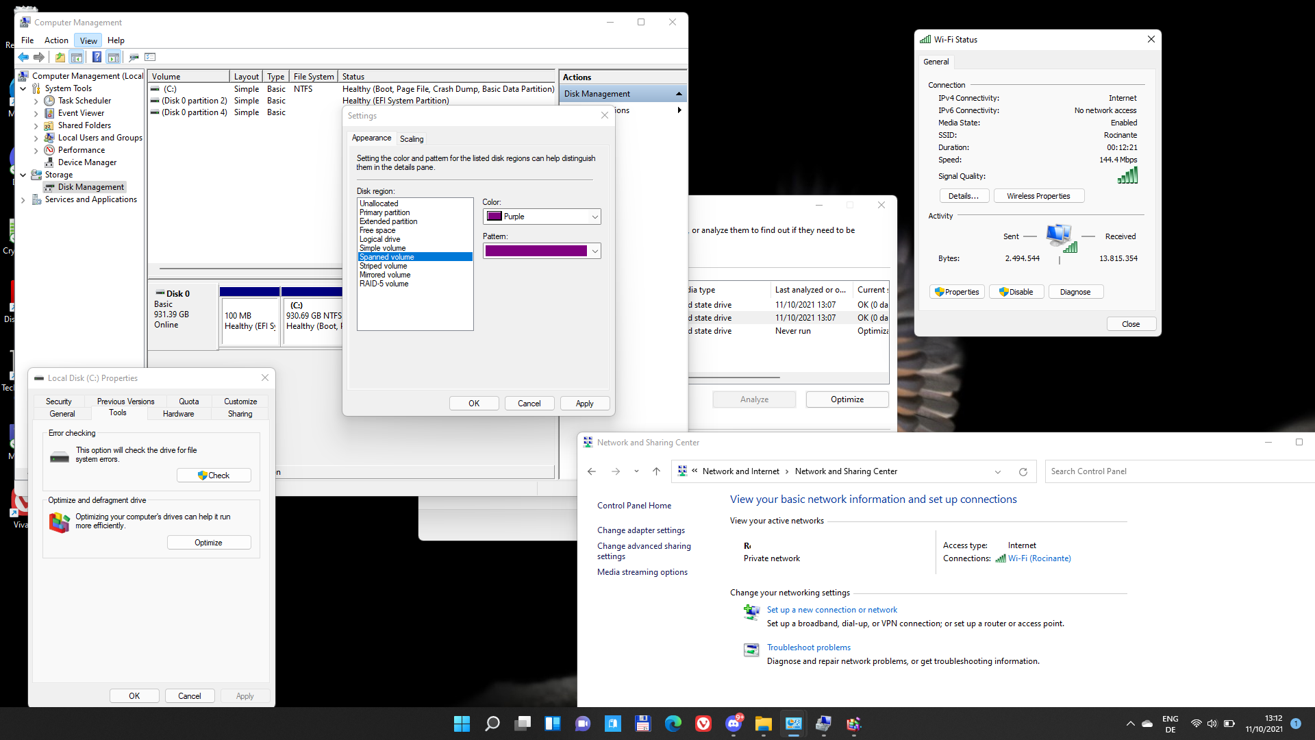Click the Up One Level folder icon
The width and height of the screenshot is (1315, 740).
click(x=60, y=58)
